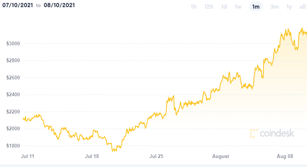Click the selected 1m range button

coord(256,7)
